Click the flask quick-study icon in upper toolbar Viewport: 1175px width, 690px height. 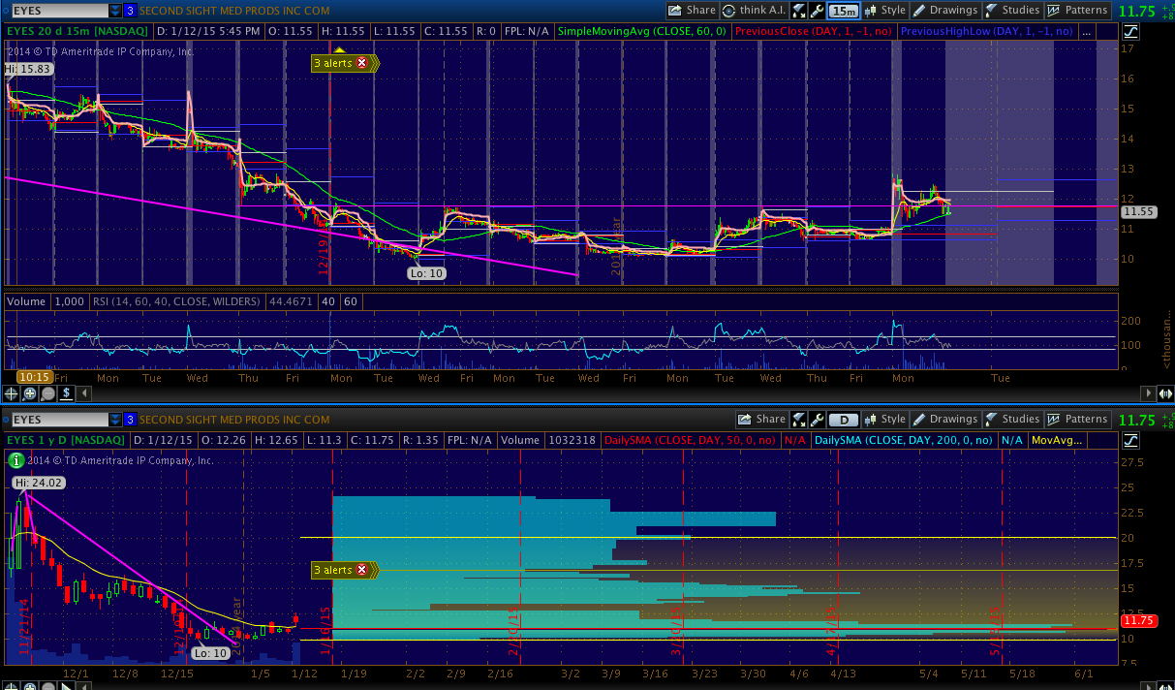799,11
